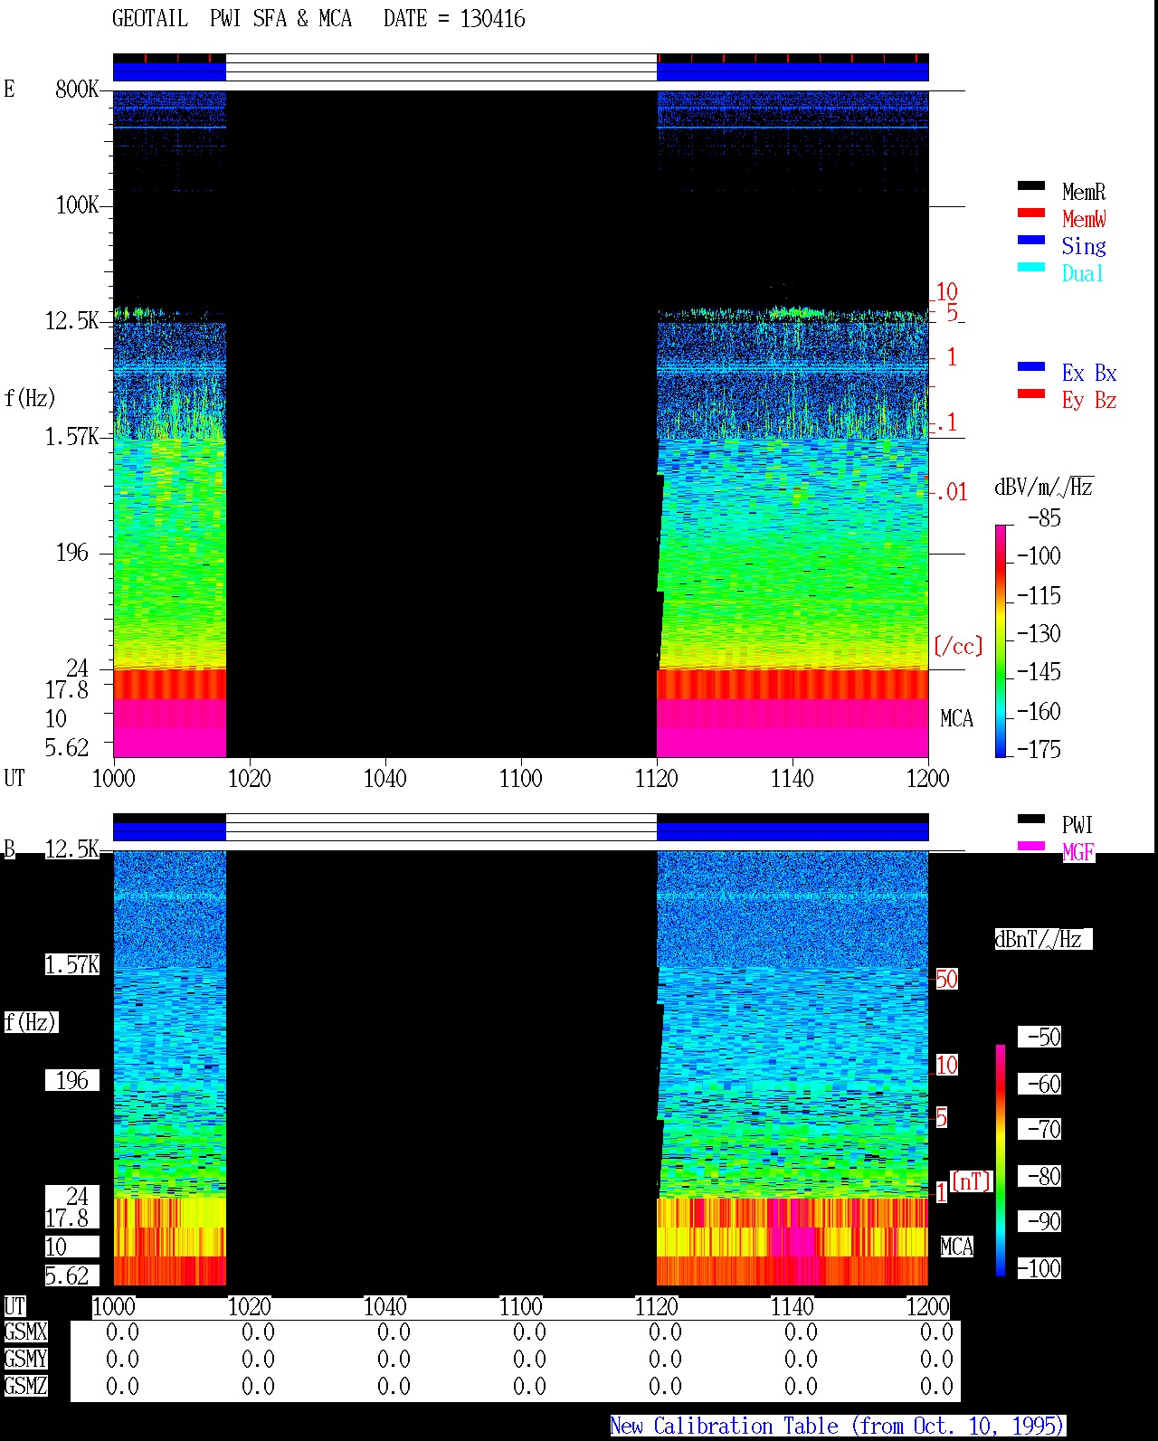Image resolution: width=1158 pixels, height=1441 pixels.
Task: Select the MemW legend label
Action: pyautogui.click(x=1084, y=219)
